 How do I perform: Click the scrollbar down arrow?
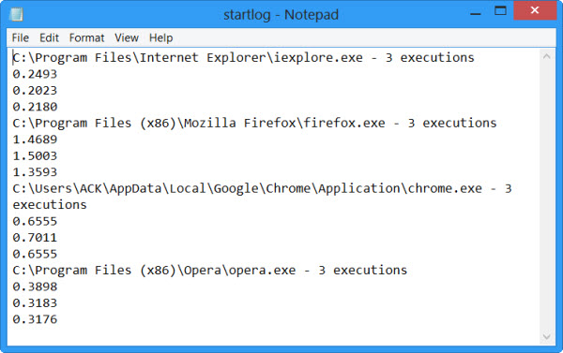tap(546, 337)
